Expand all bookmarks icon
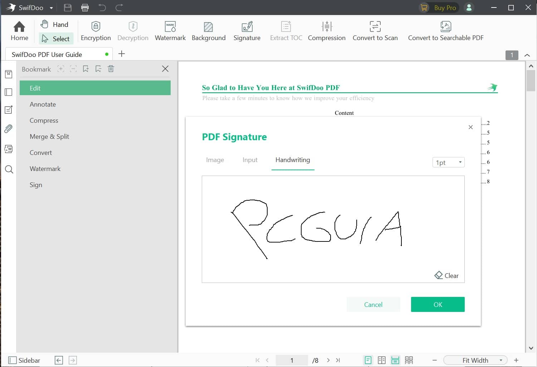537x367 pixels. [x=61, y=69]
